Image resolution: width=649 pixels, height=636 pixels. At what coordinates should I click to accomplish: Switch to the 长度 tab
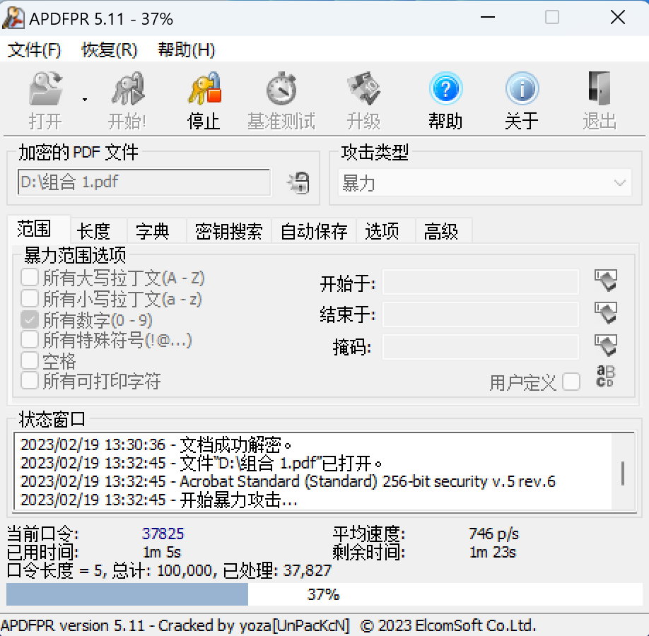(98, 231)
